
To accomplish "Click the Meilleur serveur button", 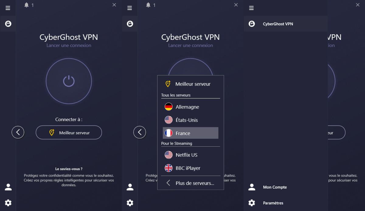I will click(68, 132).
